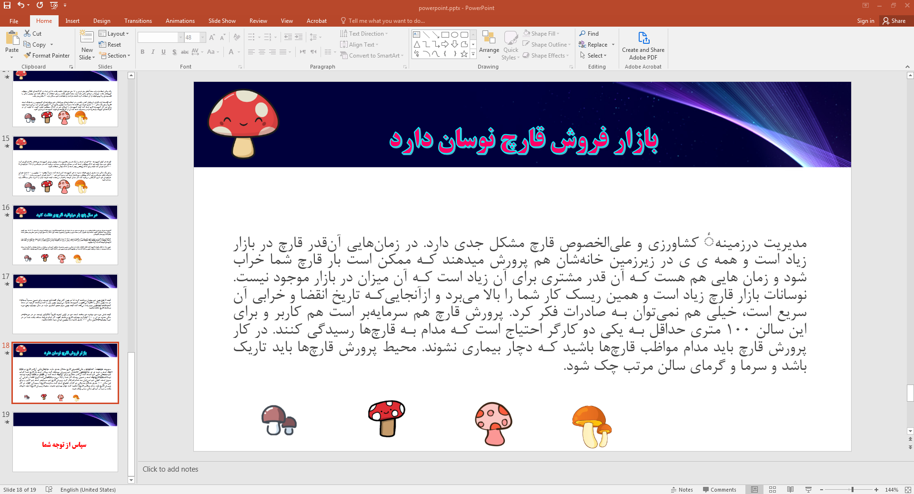This screenshot has height=494, width=914.
Task: Increase list indent level
Action: [299, 37]
